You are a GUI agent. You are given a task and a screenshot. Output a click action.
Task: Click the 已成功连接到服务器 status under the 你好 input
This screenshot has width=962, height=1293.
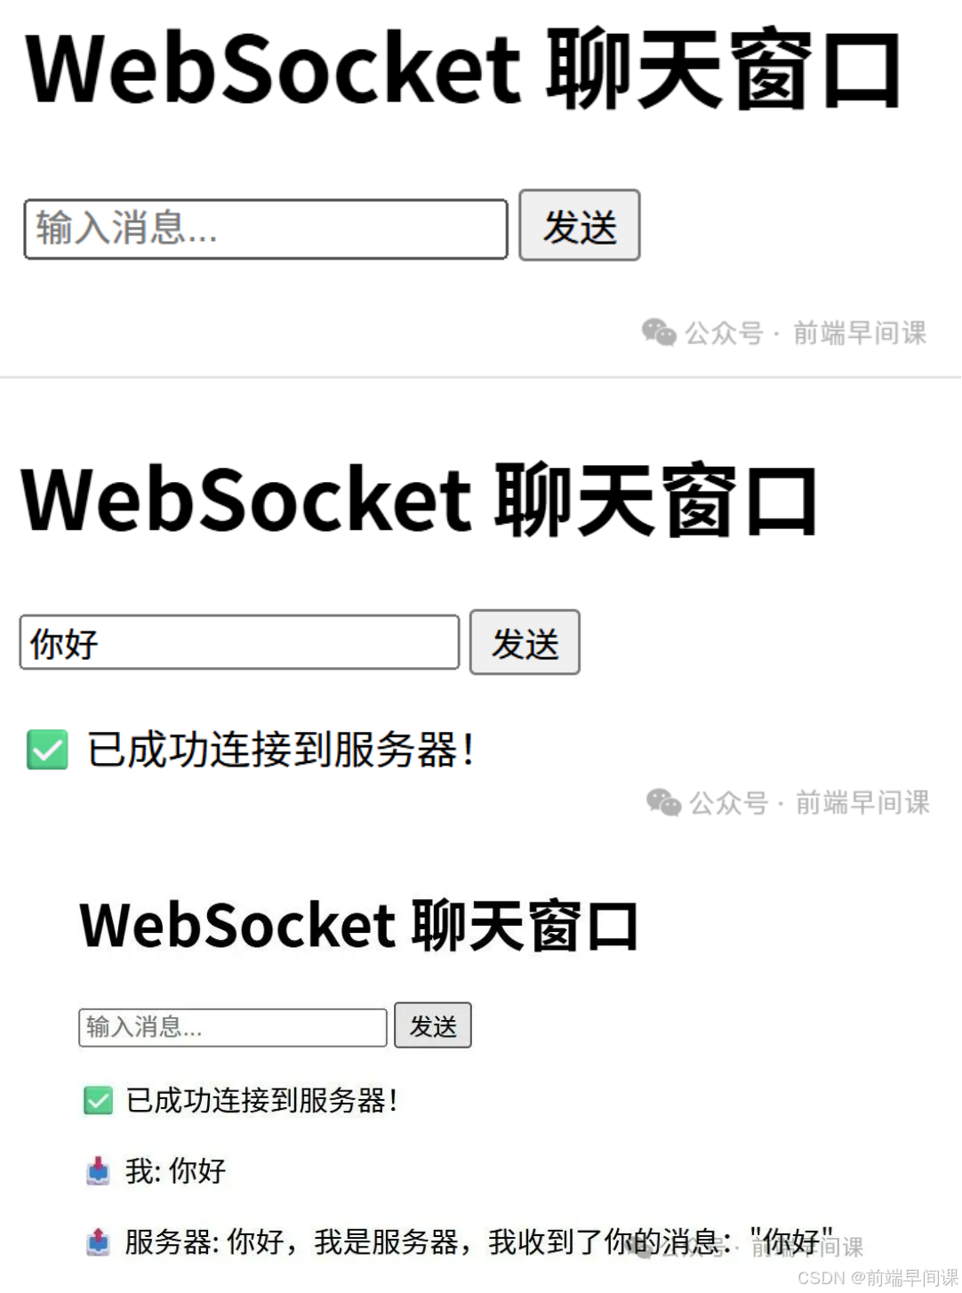pos(281,750)
